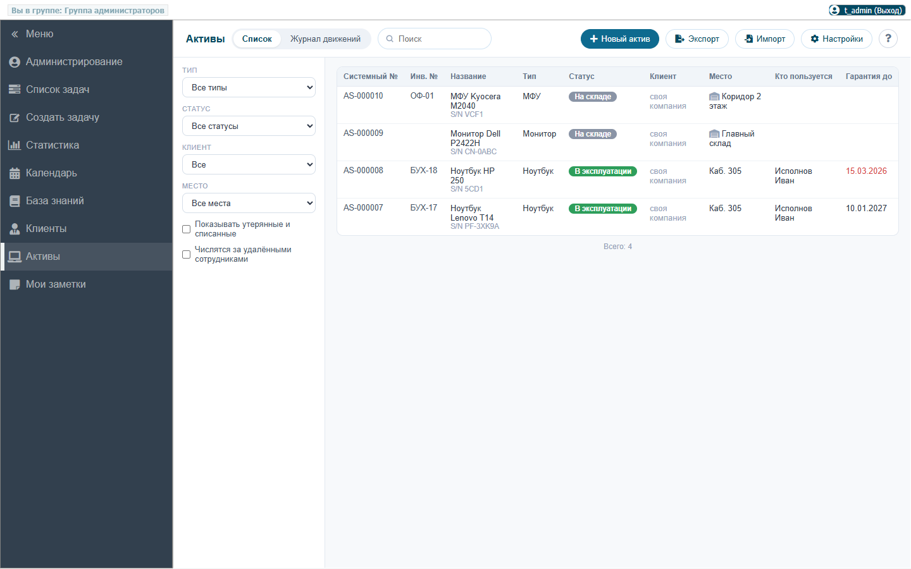Click Ноутбук Lenovo T14 name
The image size is (911, 569).
click(x=472, y=213)
